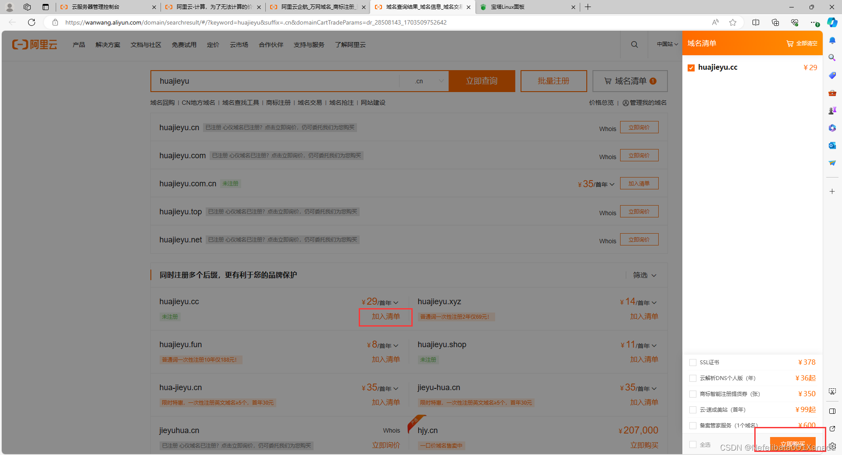Click the 立即查询 search button
The height and width of the screenshot is (455, 842).
tap(482, 81)
